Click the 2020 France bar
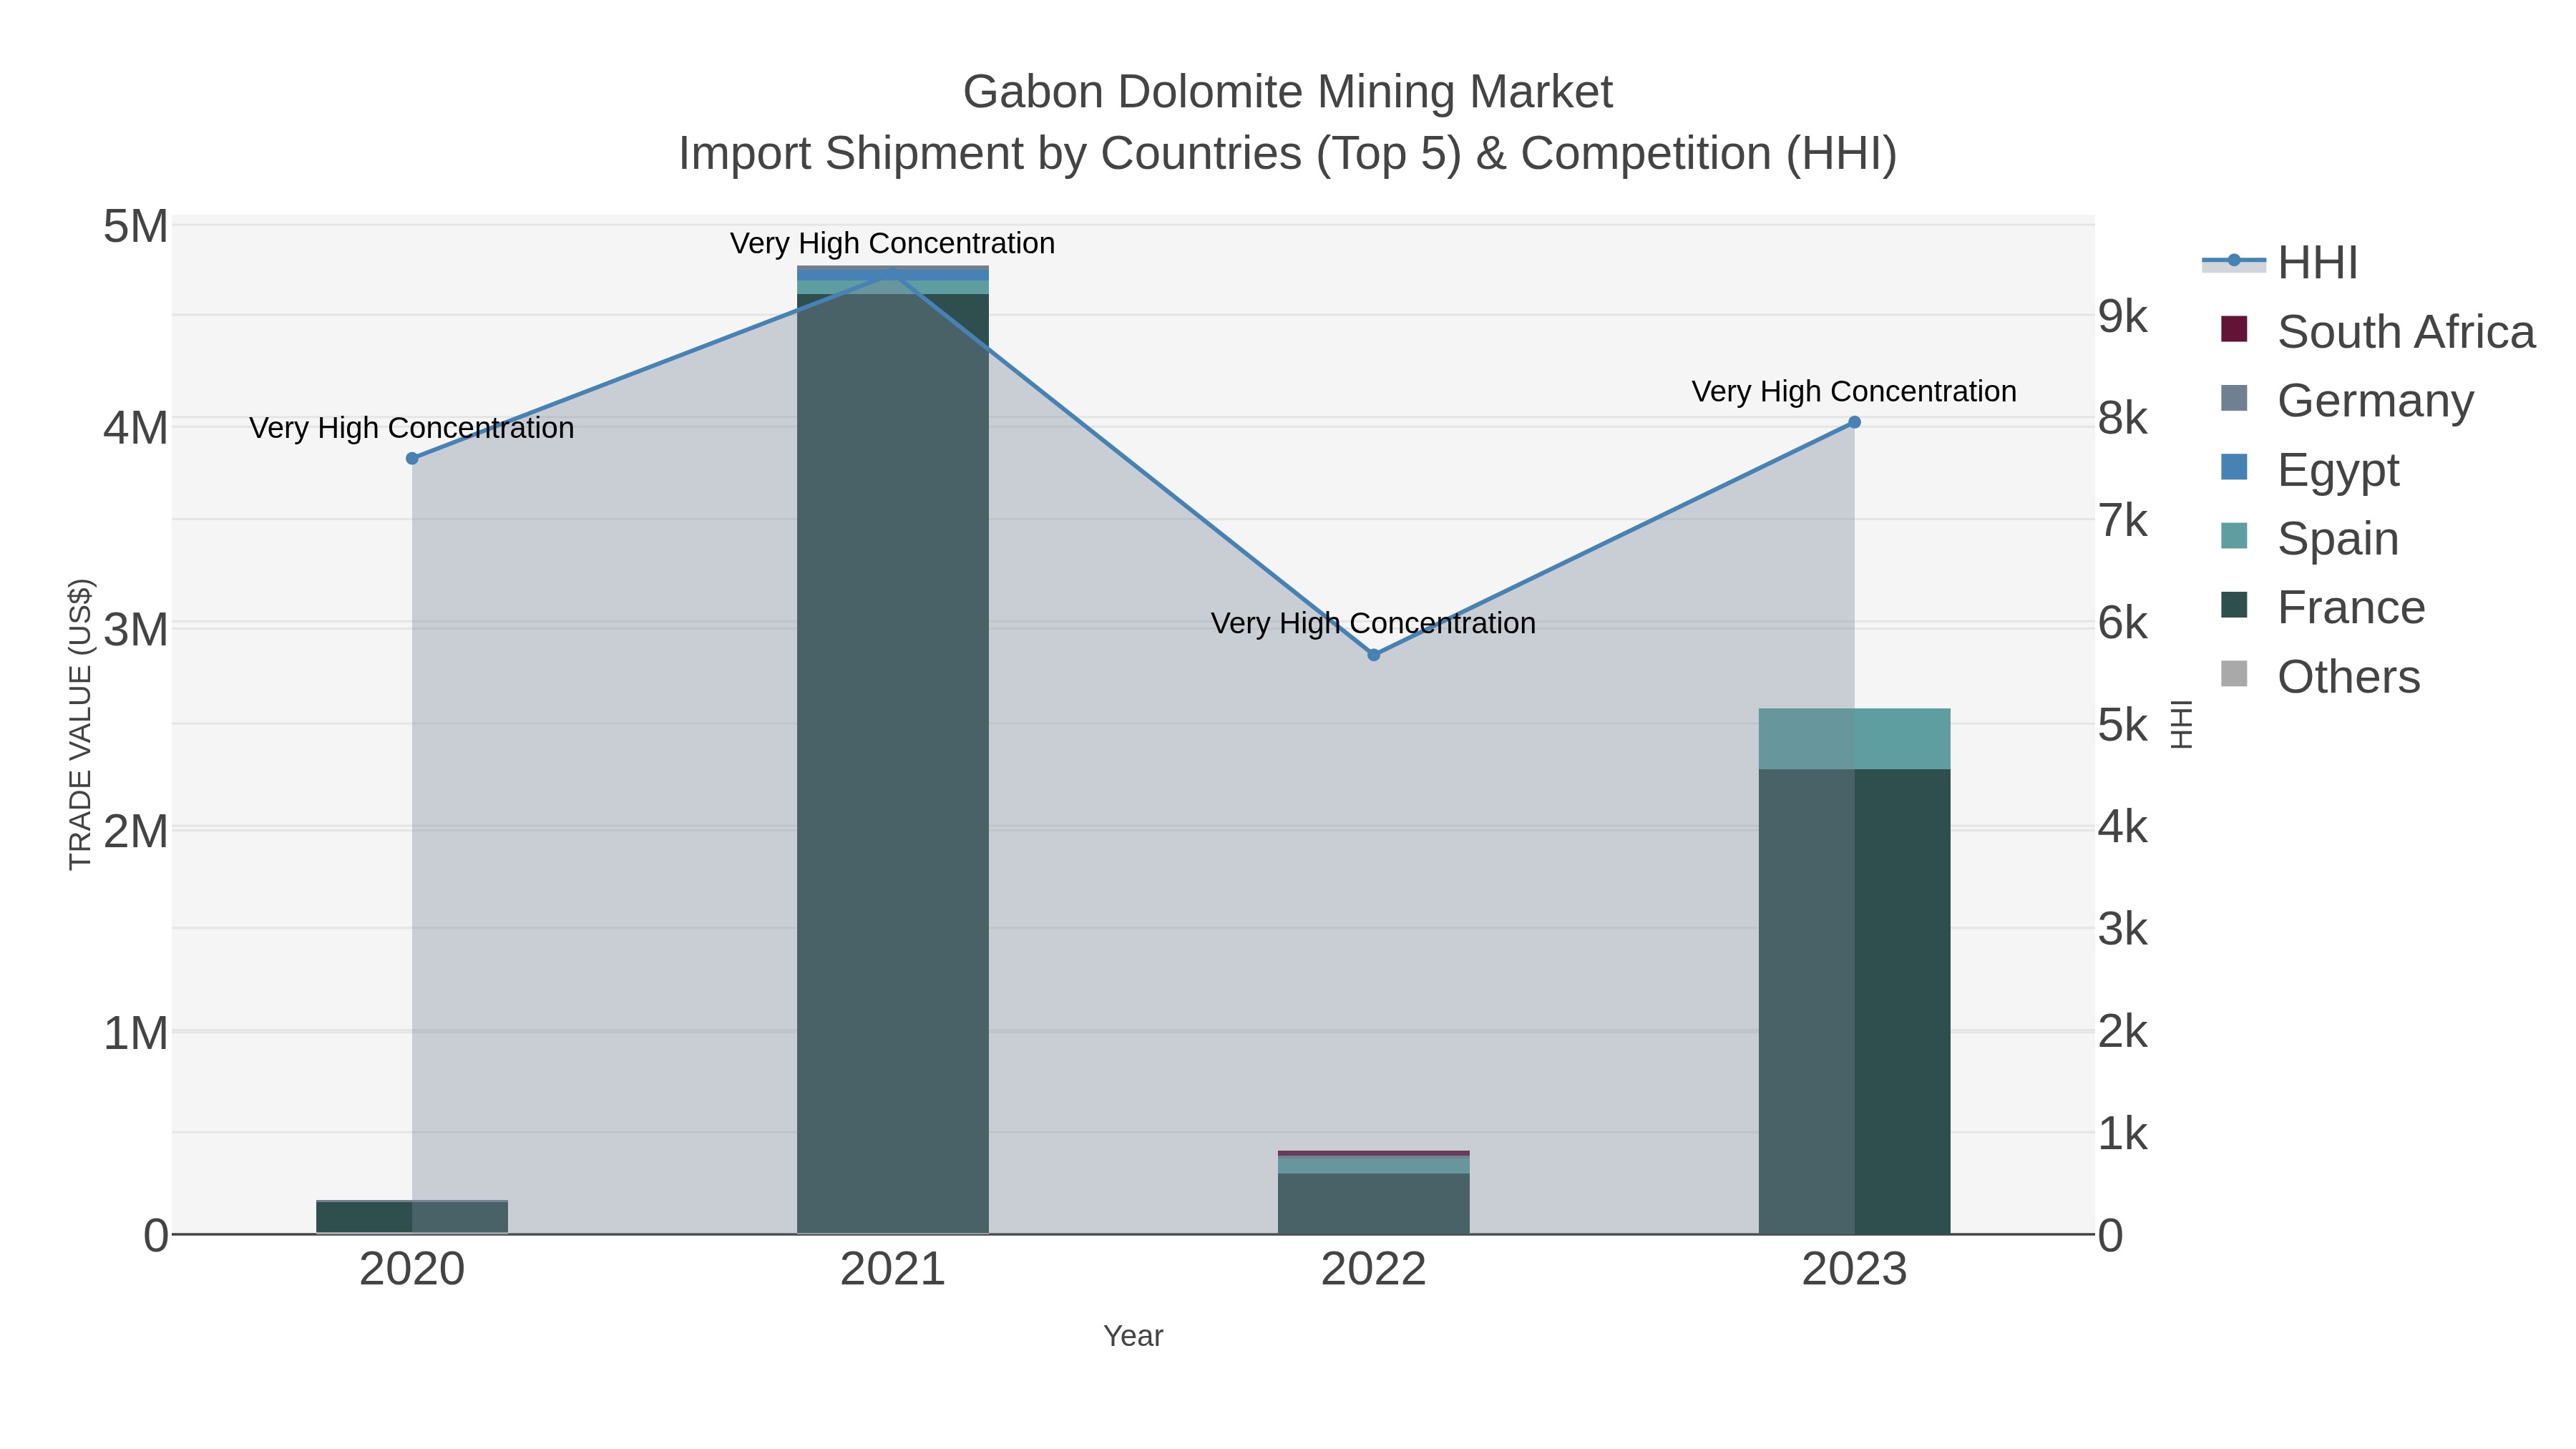The image size is (2576, 1449). coord(412,1218)
